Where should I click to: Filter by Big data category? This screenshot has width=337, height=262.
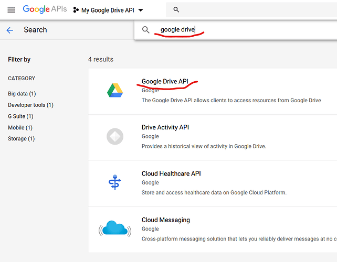coord(22,94)
